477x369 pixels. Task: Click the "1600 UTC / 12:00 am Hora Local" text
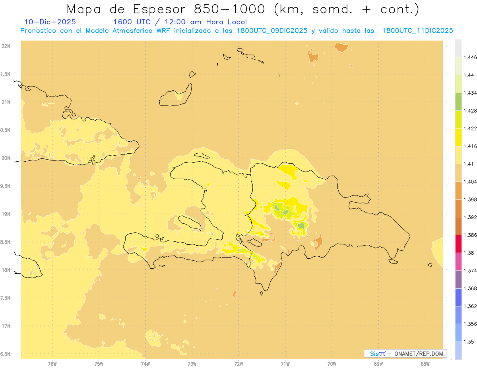(x=180, y=22)
